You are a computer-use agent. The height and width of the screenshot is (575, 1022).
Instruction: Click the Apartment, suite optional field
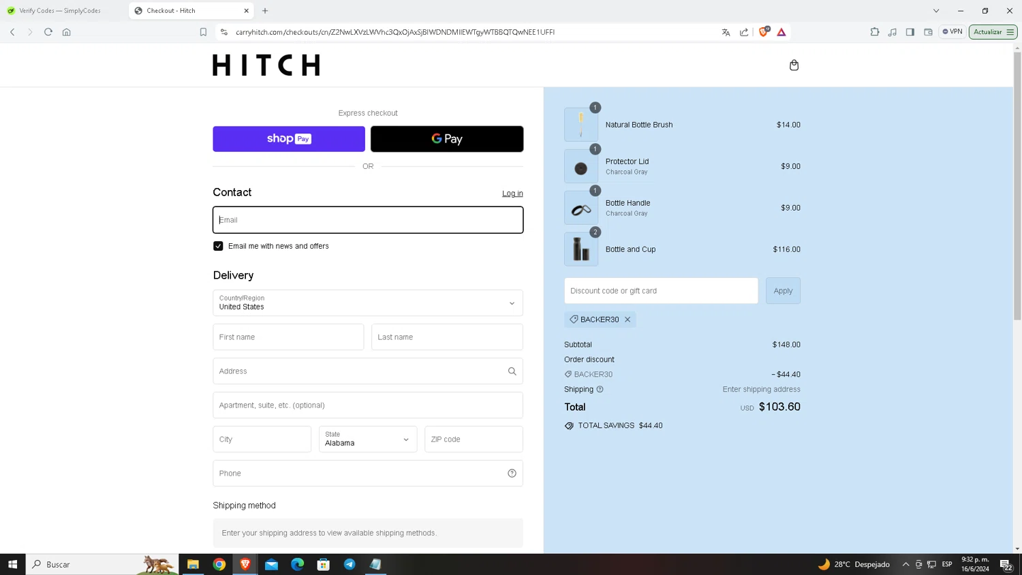[x=368, y=405]
